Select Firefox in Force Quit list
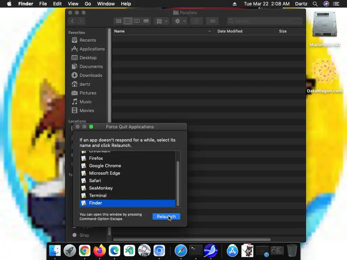Screen dimensions: 347x260 (127, 158)
